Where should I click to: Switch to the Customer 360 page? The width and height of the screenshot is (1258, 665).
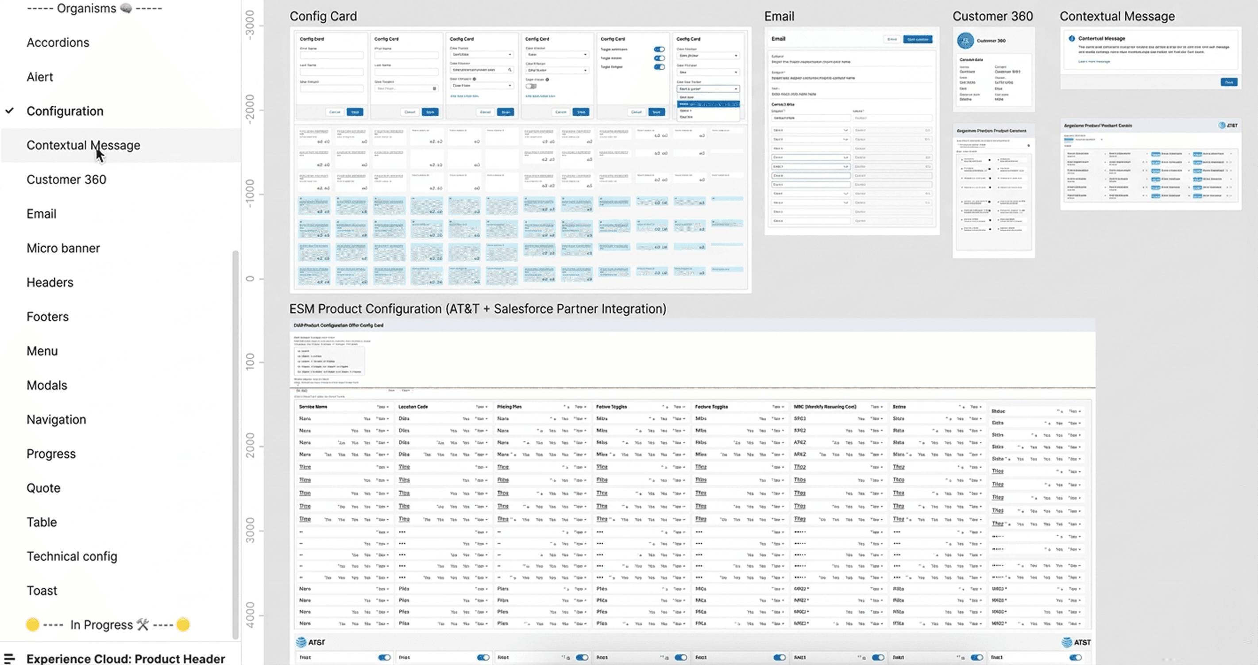[66, 180]
